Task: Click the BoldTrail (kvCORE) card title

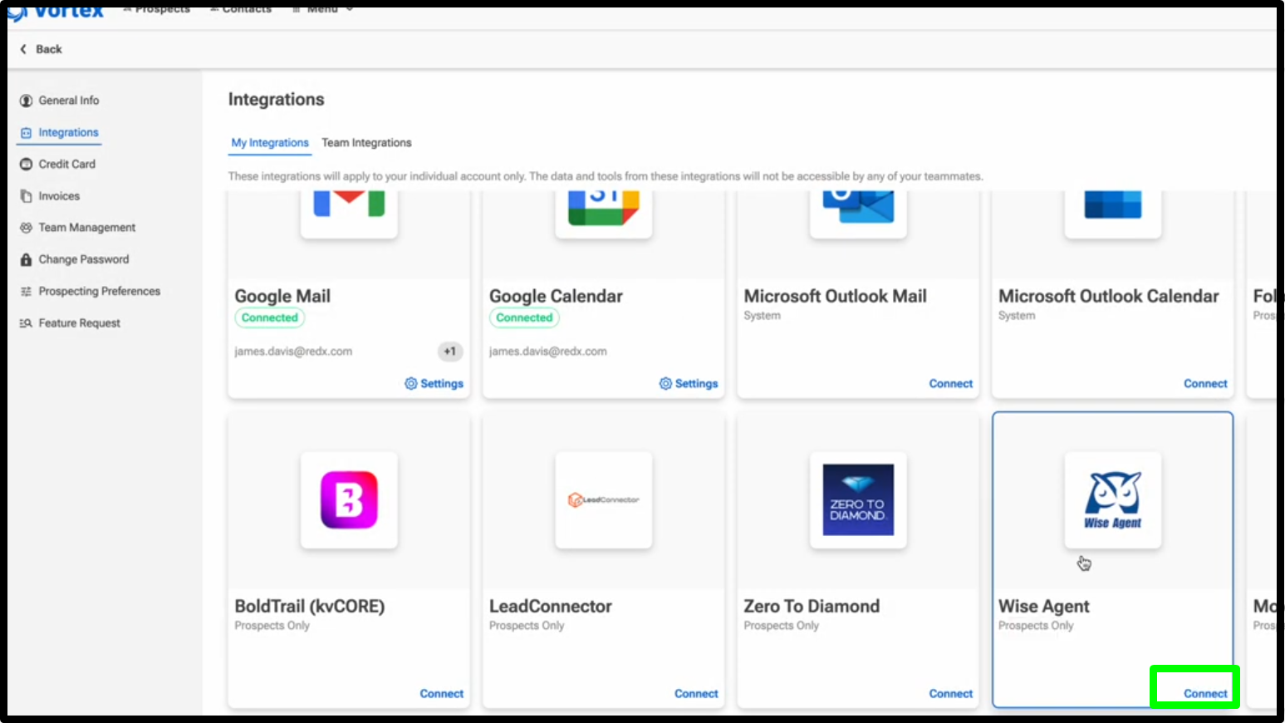Action: [x=309, y=607]
